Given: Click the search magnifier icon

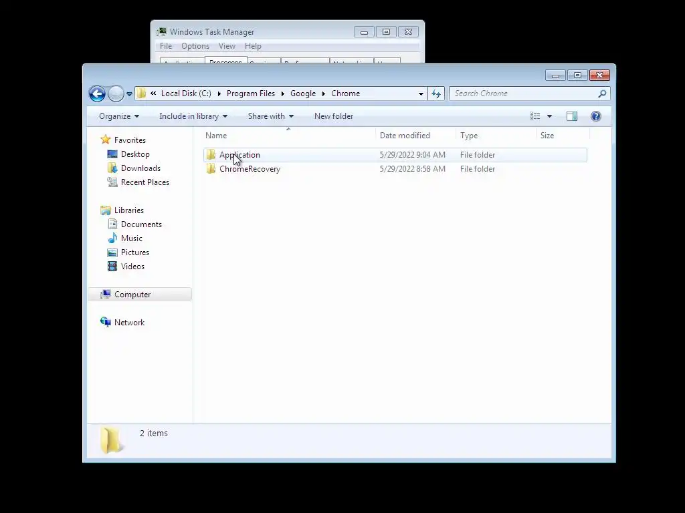Looking at the screenshot, I should (603, 94).
